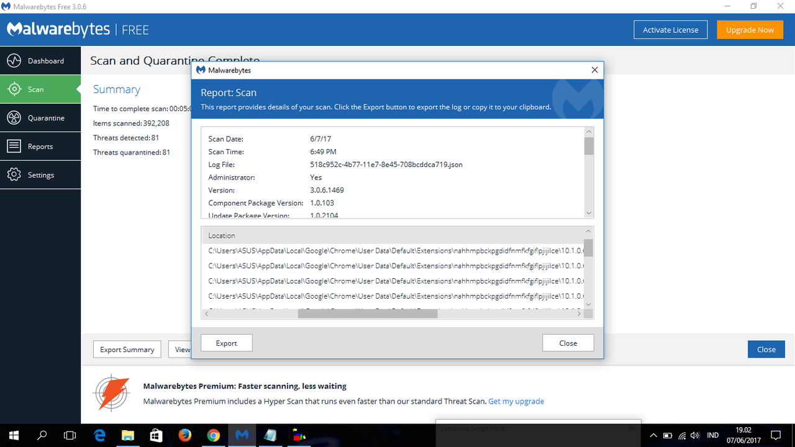The height and width of the screenshot is (447, 795).
Task: Open the network Wi-Fi tray icon
Action: 682,435
